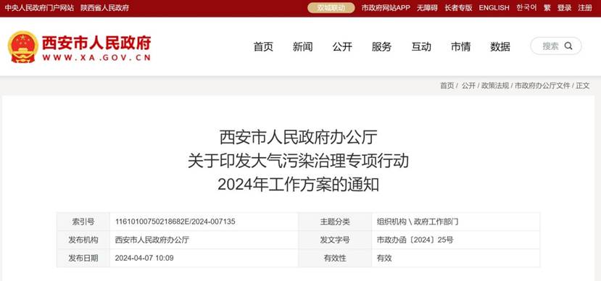Click the 有效 validity value
The width and height of the screenshot is (601, 281).
coord(384,259)
